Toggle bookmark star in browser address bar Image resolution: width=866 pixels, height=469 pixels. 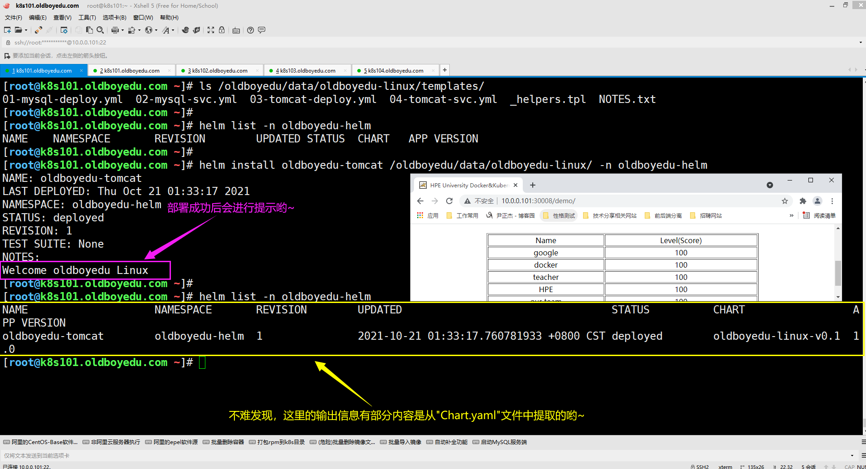click(785, 201)
